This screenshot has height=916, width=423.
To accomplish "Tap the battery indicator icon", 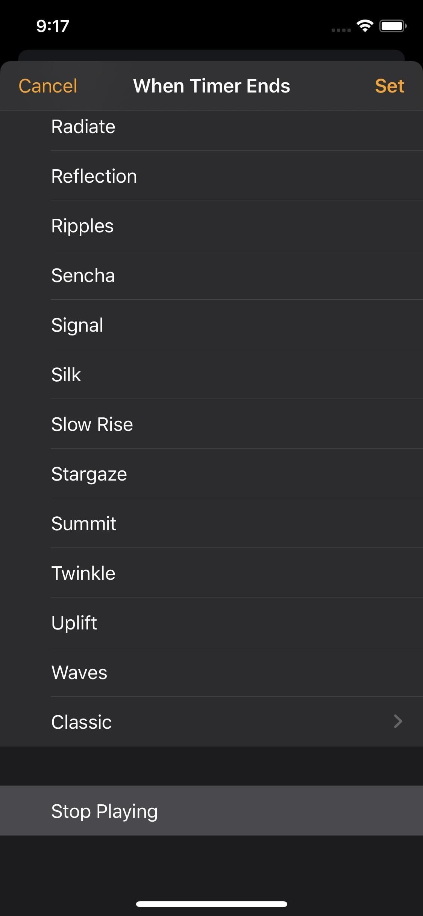I will coord(393,26).
